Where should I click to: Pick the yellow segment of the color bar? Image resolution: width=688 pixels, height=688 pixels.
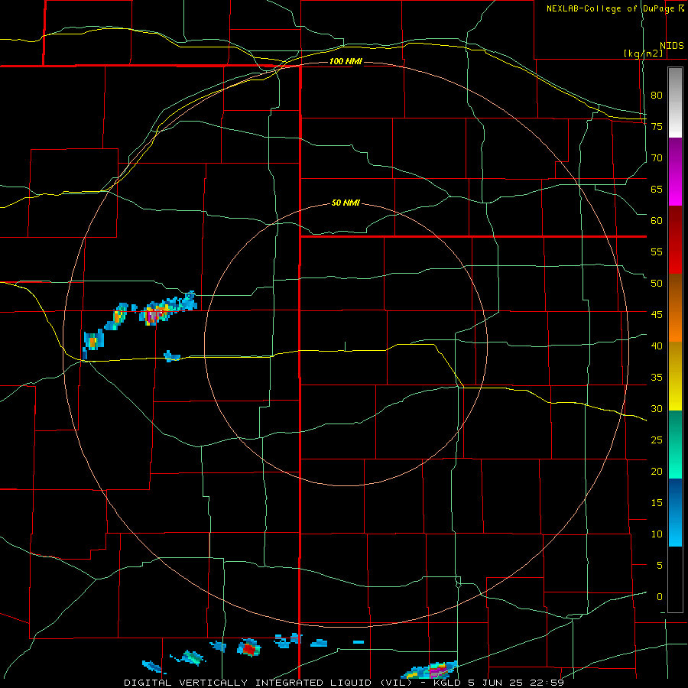click(x=675, y=376)
